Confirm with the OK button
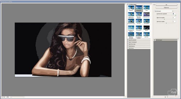This screenshot has height=99, width=181. coord(167,5)
